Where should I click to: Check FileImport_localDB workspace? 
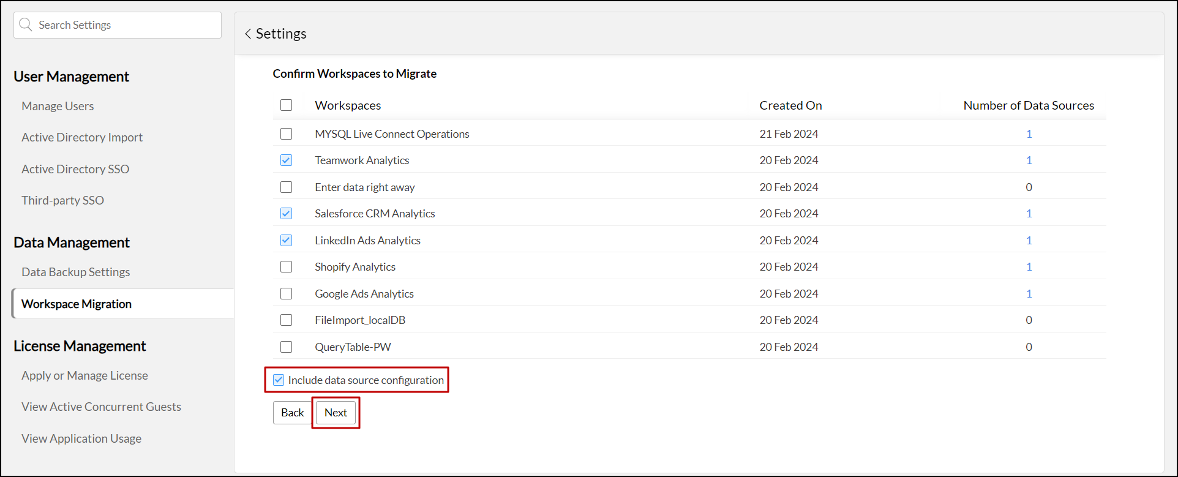(x=286, y=320)
